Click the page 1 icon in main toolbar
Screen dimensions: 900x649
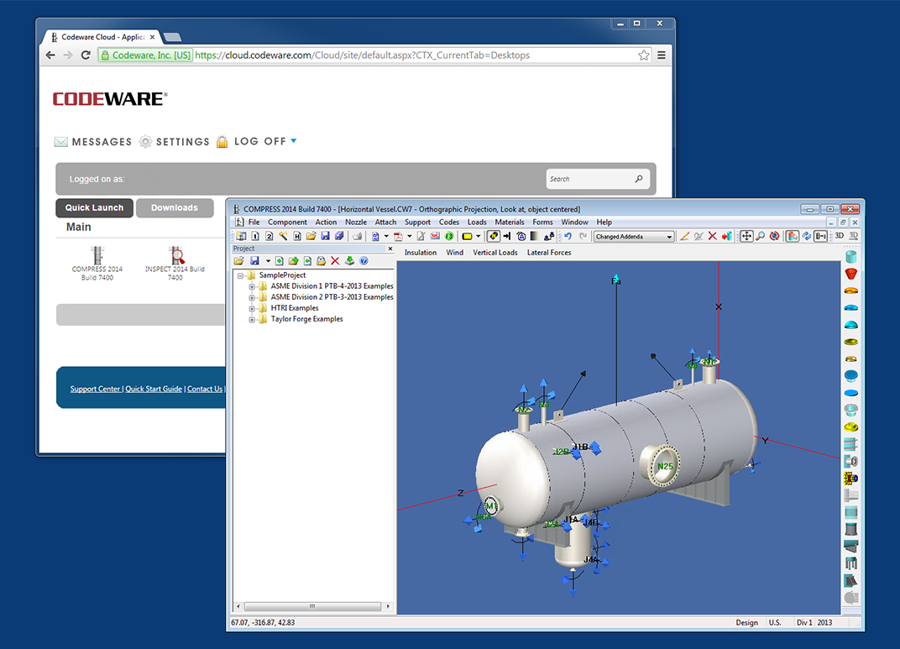pos(255,236)
